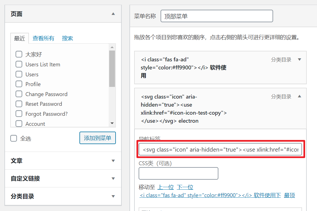
Task: Click the page list scroll up arrow
Action: point(112,47)
